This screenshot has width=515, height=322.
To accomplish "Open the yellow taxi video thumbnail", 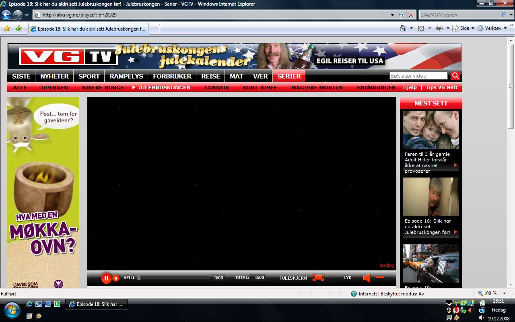I will (431, 264).
